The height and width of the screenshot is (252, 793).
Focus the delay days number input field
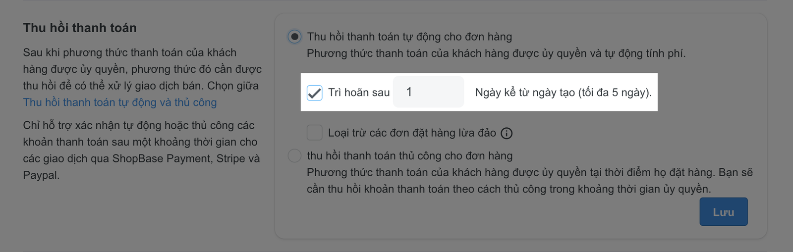click(x=428, y=92)
